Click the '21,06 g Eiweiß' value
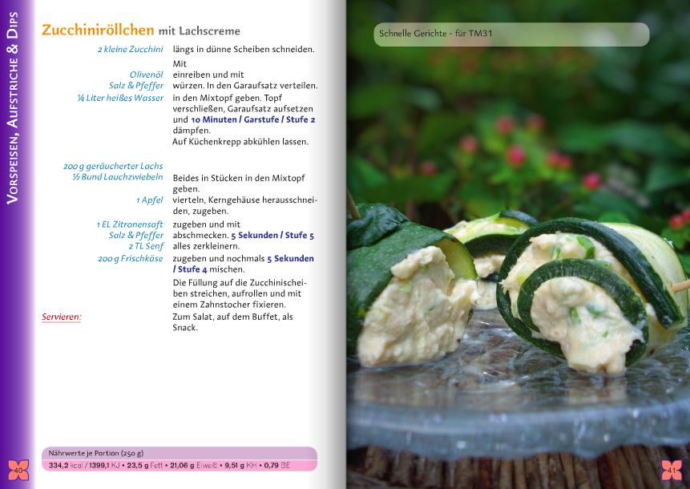Image resolution: width=690 pixels, height=489 pixels. coord(194,465)
